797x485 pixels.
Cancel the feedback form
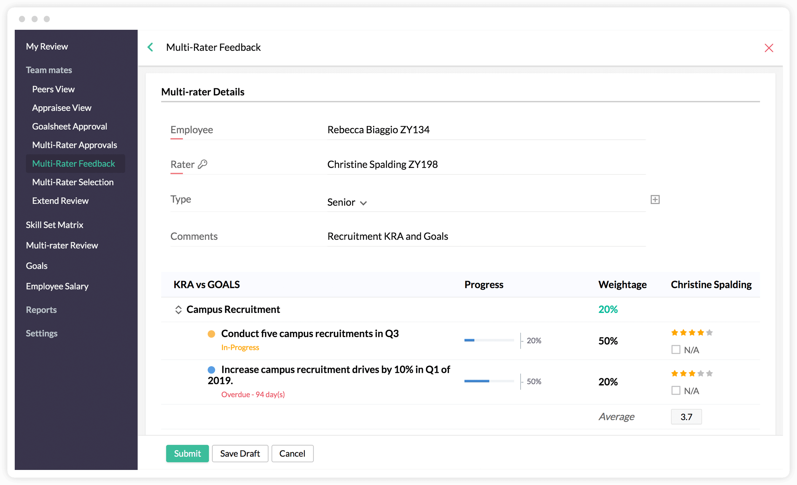click(292, 453)
